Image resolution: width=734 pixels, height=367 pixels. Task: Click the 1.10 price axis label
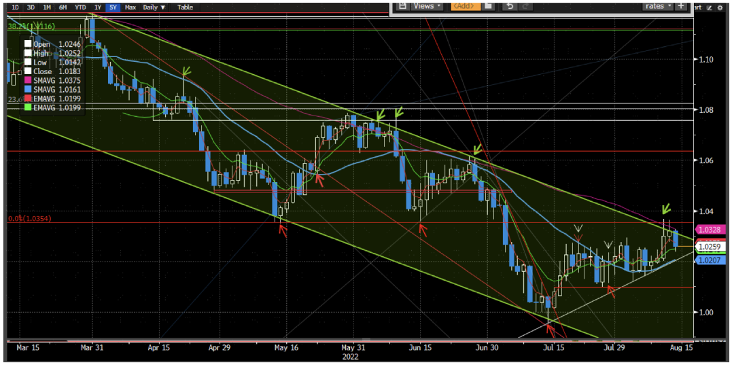[705, 59]
